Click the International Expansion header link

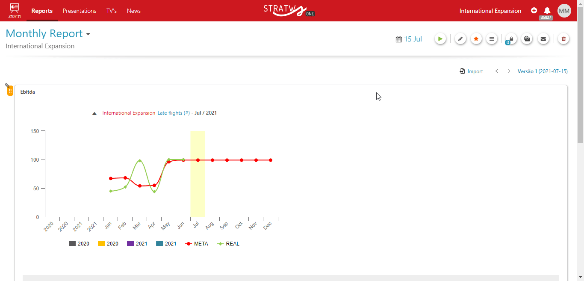(490, 11)
